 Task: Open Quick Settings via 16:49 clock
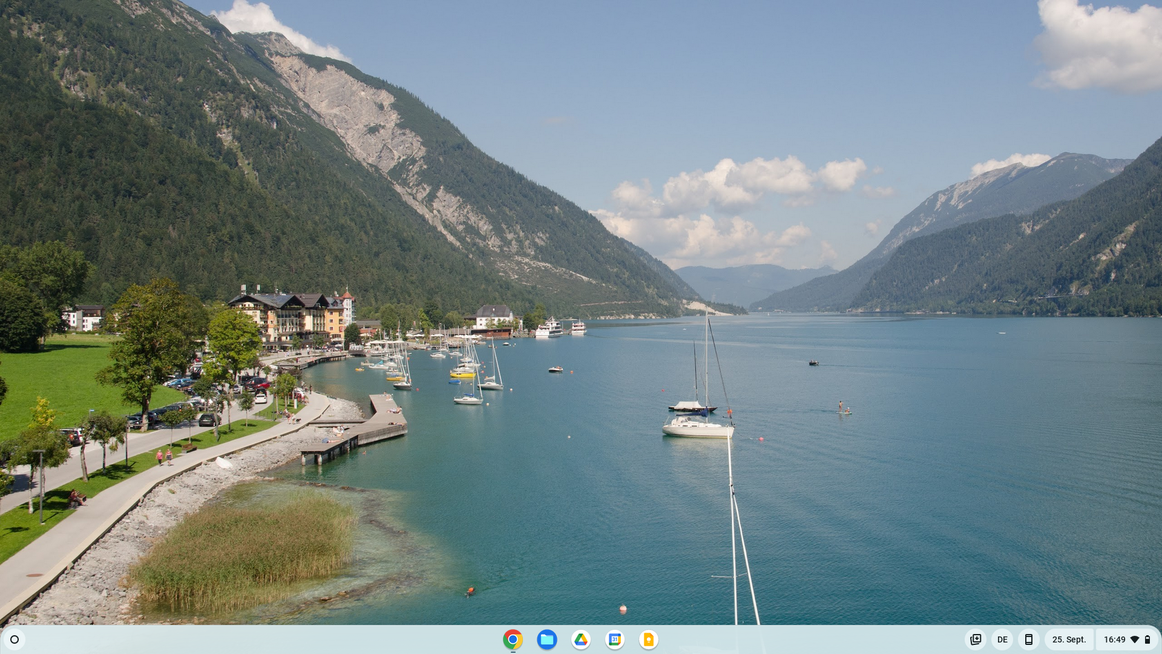[x=1114, y=639]
